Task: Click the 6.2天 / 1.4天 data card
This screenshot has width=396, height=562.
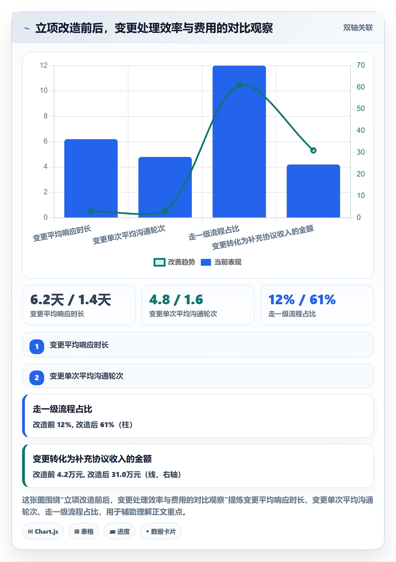Action: click(x=79, y=305)
